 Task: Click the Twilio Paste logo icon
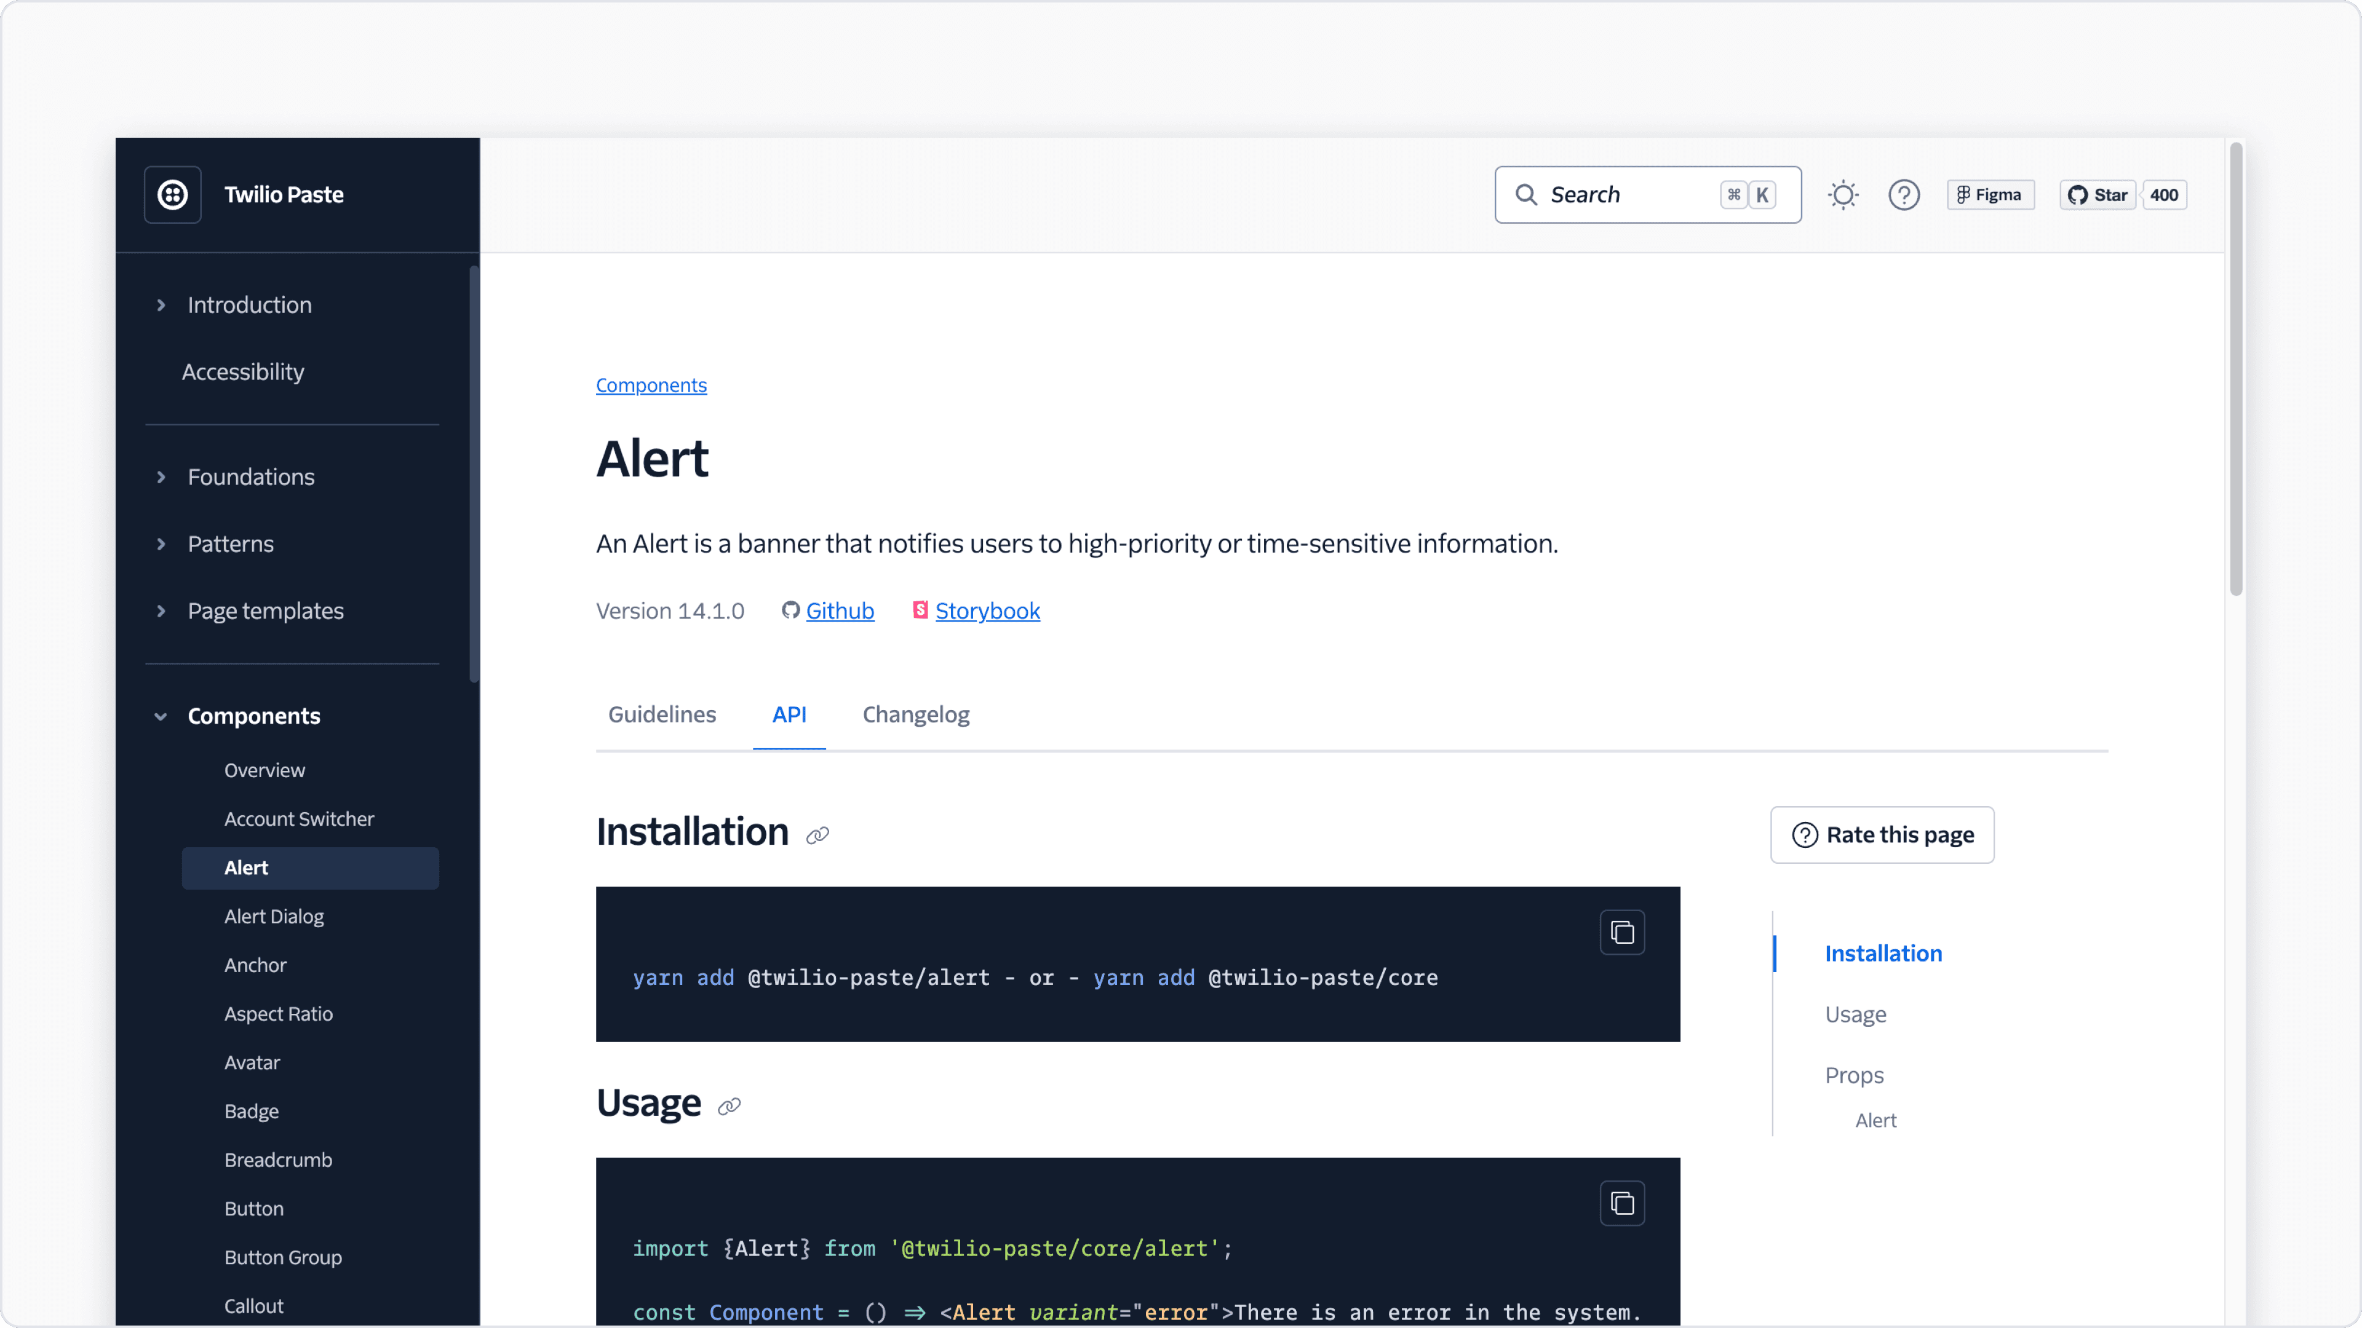[x=172, y=194]
